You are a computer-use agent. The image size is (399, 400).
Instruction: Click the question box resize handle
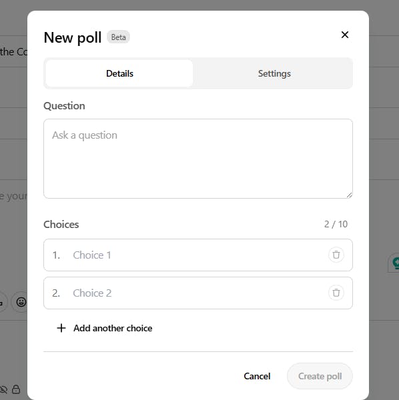tap(349, 195)
